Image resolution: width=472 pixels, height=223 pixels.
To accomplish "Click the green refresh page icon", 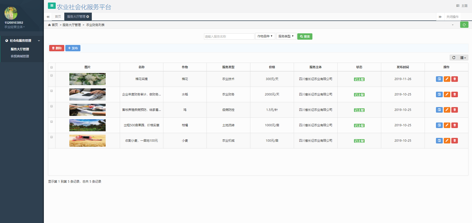I will (464, 25).
